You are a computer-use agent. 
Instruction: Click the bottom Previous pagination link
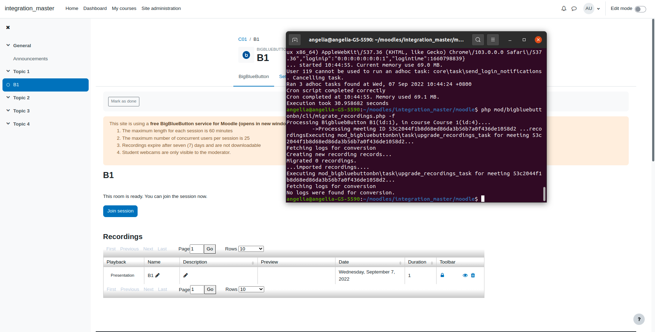point(130,289)
